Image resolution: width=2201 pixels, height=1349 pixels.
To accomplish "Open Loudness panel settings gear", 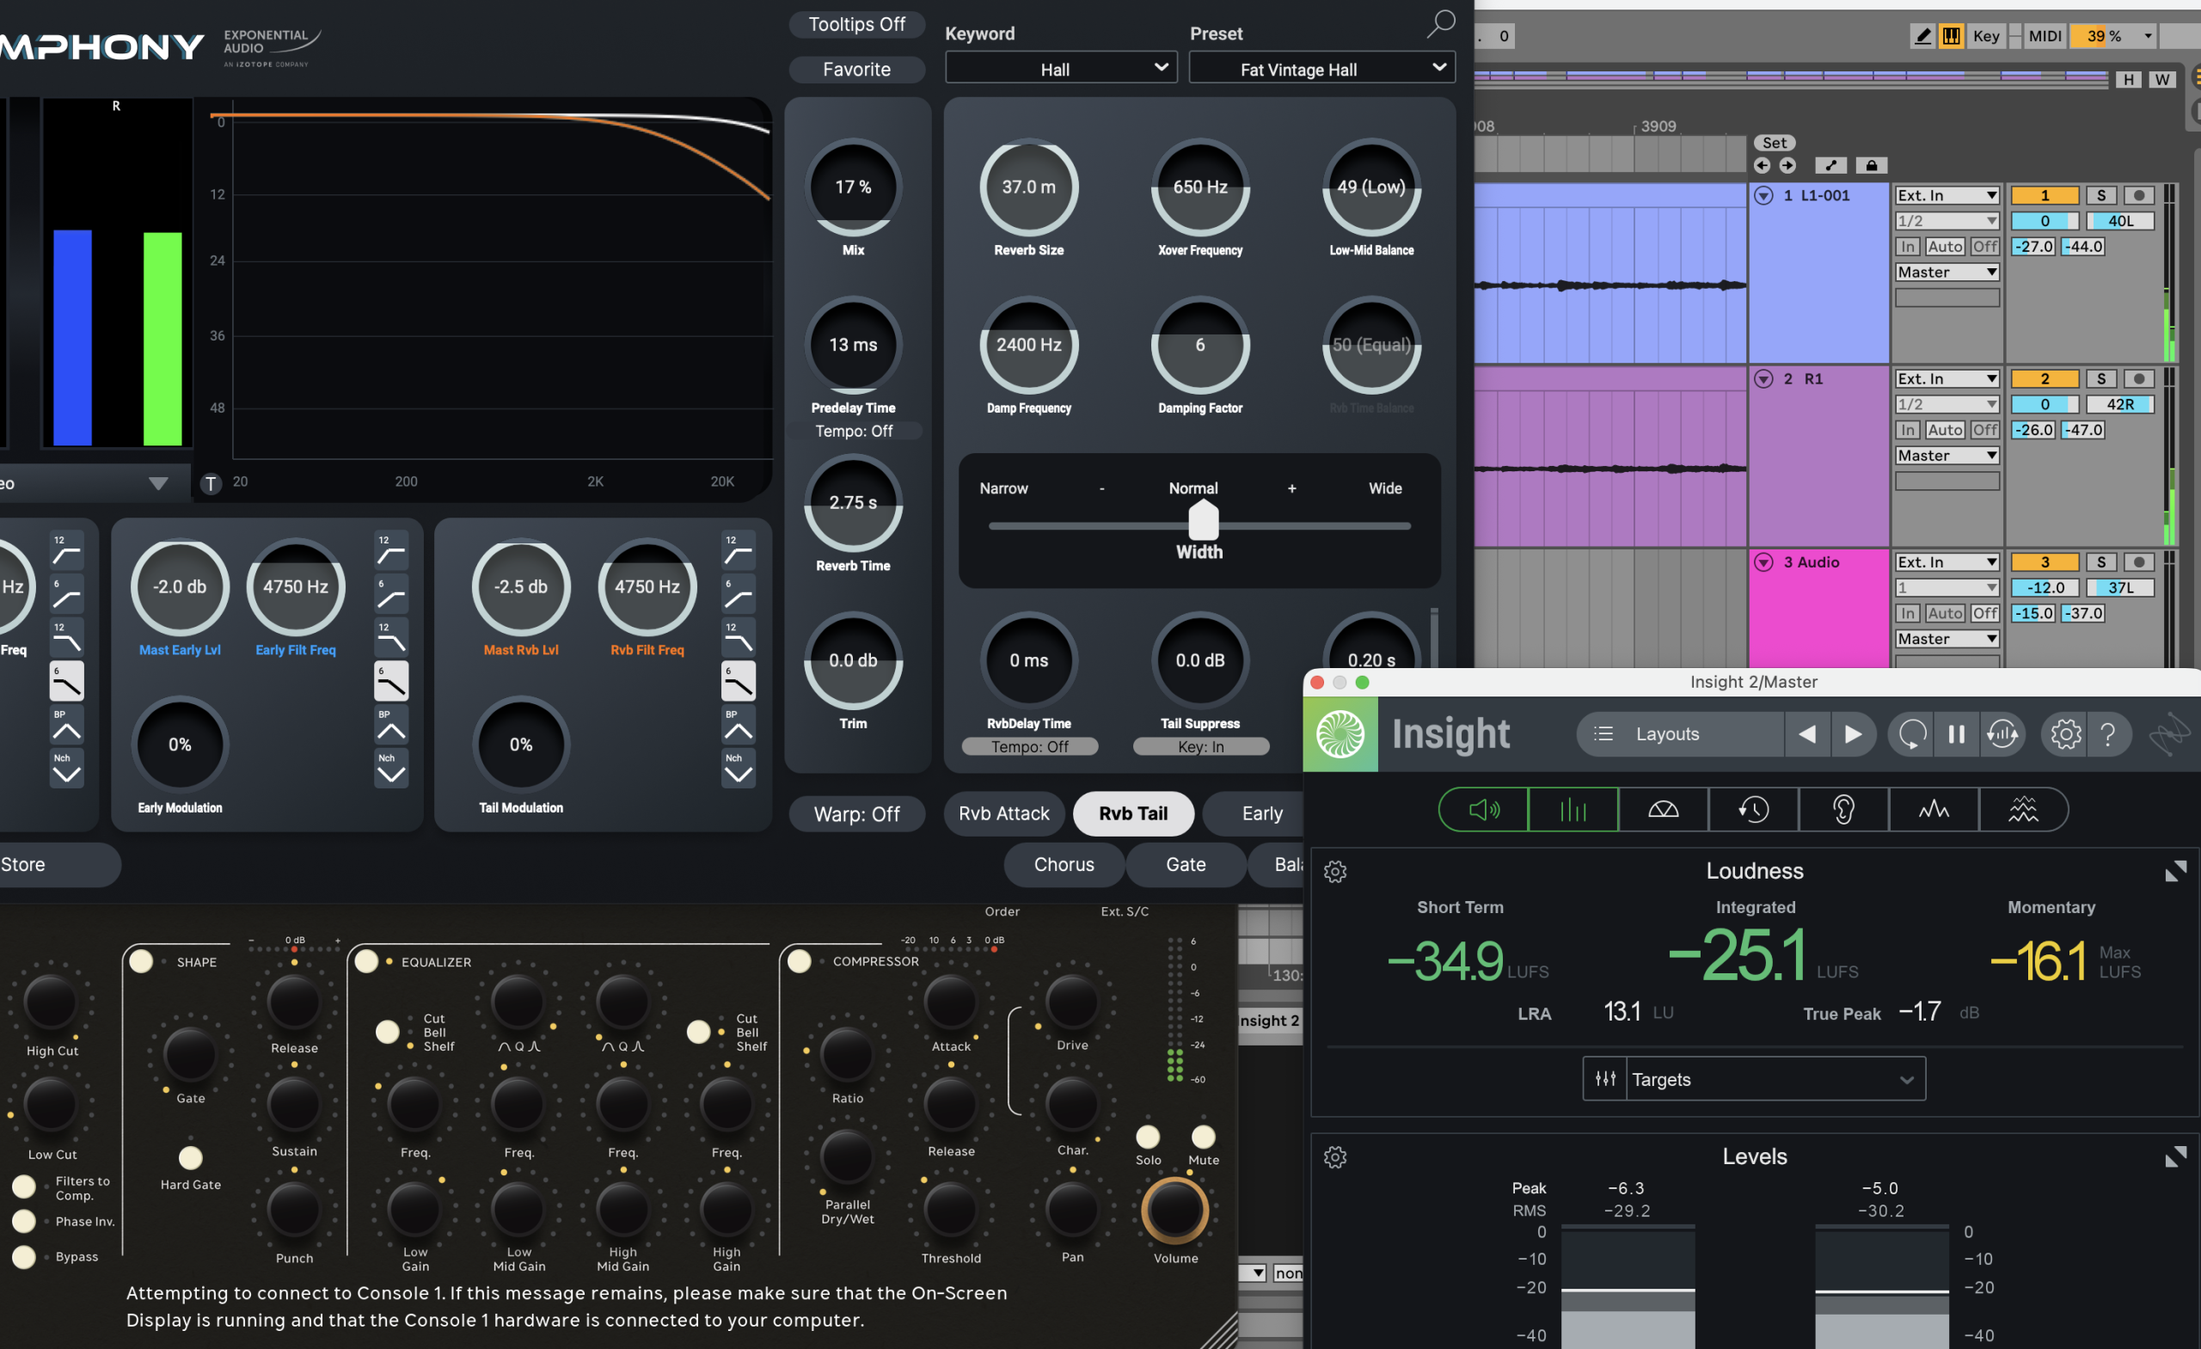I will point(1334,872).
